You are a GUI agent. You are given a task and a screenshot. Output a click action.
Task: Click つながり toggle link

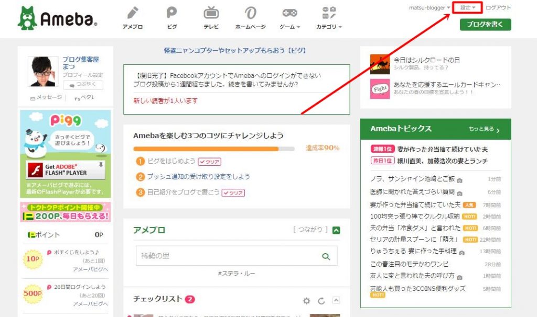pyautogui.click(x=310, y=230)
